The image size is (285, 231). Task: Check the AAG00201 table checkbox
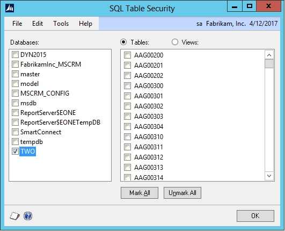tap(127, 66)
